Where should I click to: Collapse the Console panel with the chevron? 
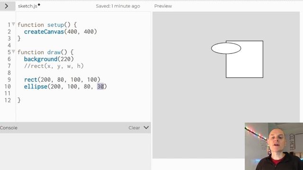point(146,127)
